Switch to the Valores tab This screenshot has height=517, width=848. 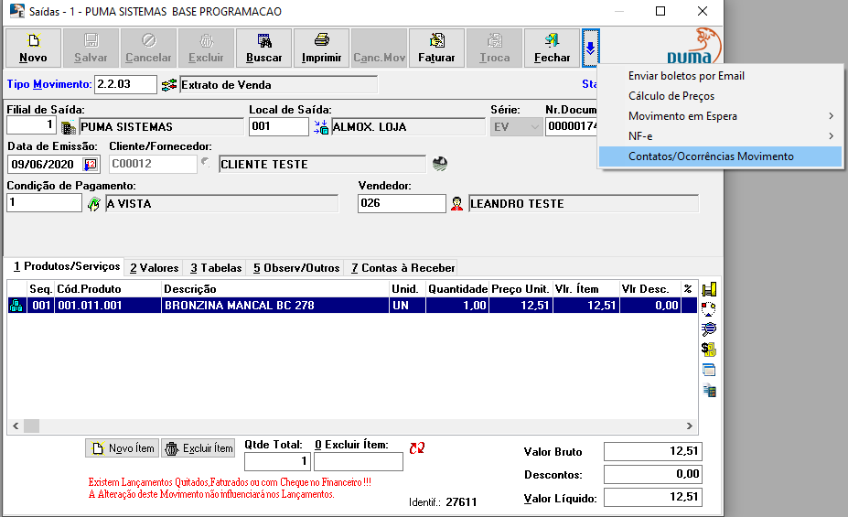click(154, 268)
